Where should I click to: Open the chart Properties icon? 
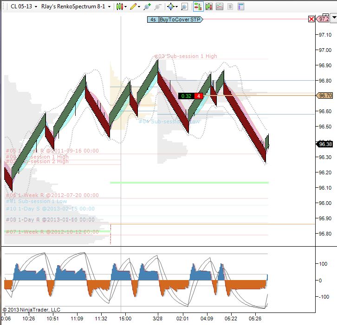[x=241, y=6]
